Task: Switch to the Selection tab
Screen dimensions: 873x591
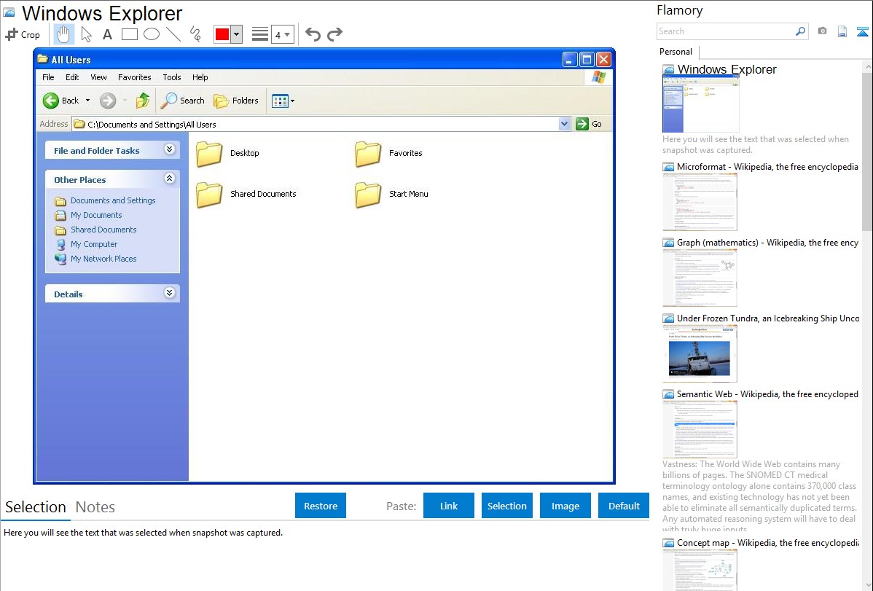Action: [x=36, y=507]
